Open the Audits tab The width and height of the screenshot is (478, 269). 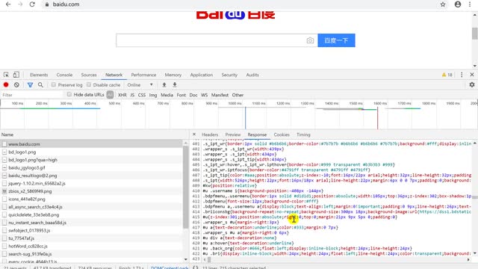click(x=252, y=75)
